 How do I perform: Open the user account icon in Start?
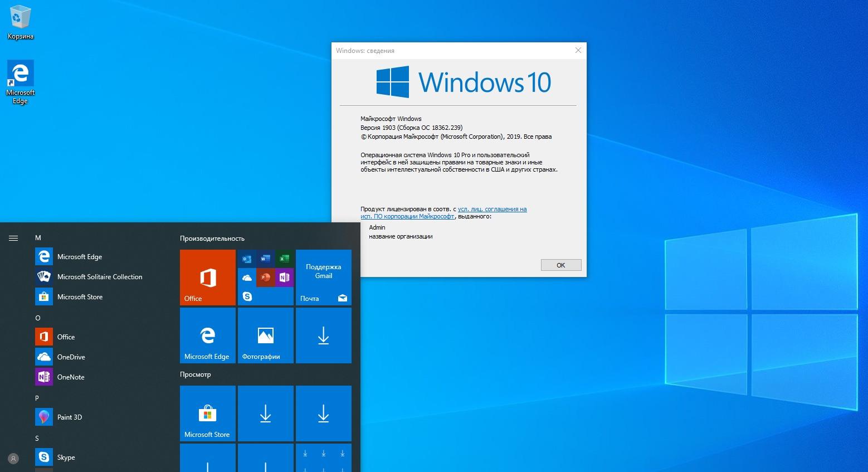[13, 459]
